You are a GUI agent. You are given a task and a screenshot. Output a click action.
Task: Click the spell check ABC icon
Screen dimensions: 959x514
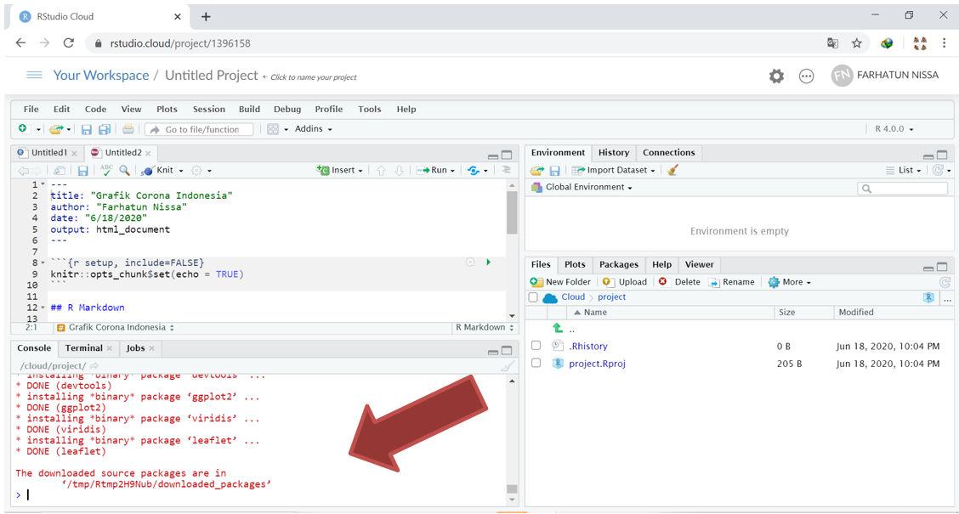click(106, 170)
